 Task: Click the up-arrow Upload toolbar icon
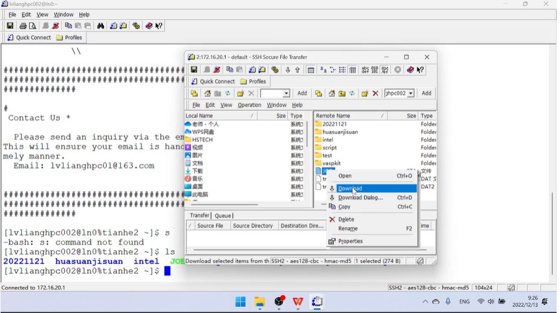297,70
